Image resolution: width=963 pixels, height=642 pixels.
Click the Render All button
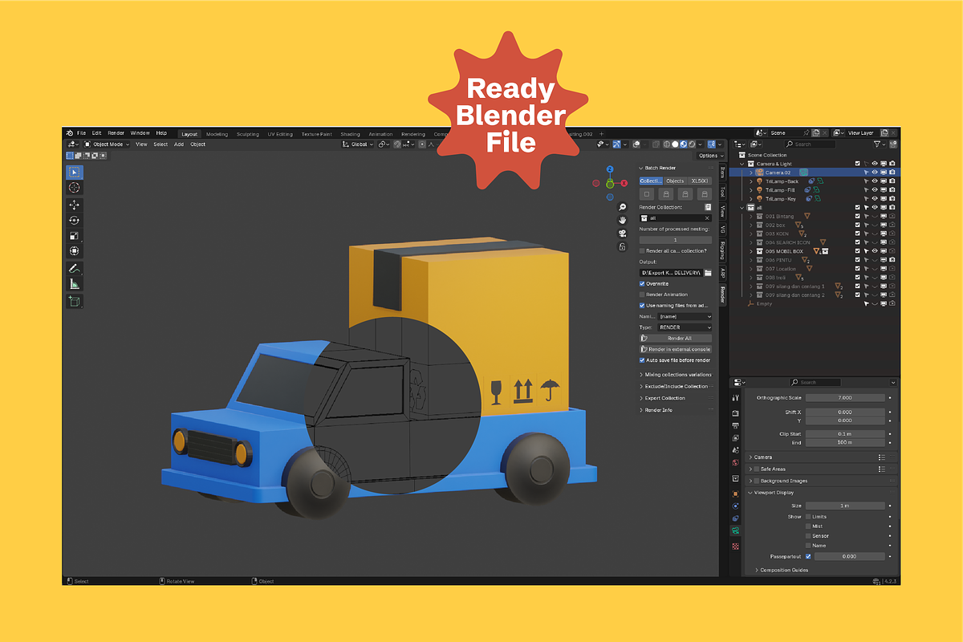[x=676, y=339]
